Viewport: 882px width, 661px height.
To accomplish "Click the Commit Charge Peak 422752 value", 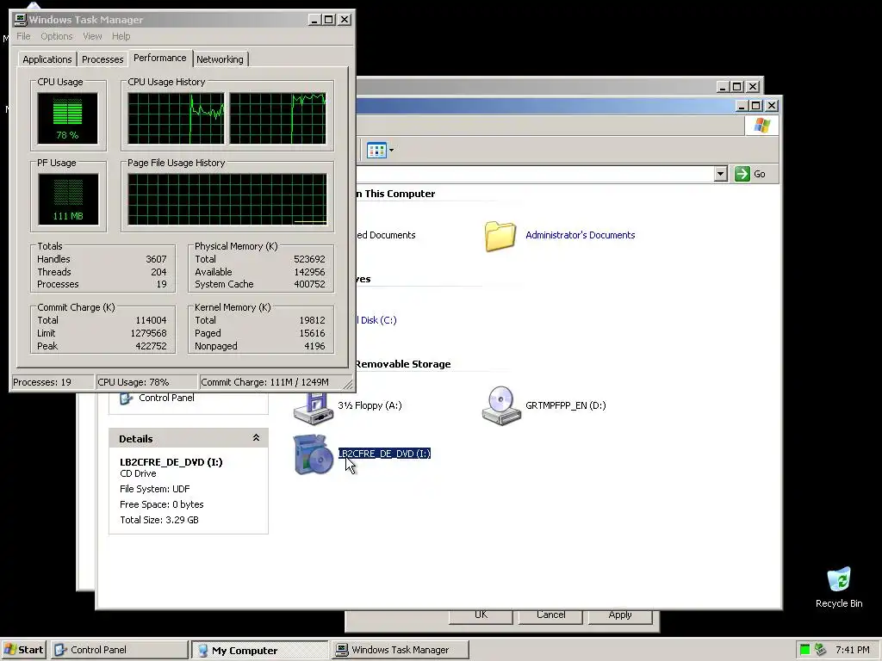I will 151,346.
